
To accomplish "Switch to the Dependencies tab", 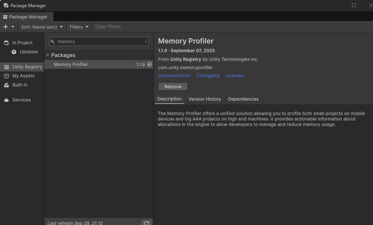I will click(x=243, y=99).
